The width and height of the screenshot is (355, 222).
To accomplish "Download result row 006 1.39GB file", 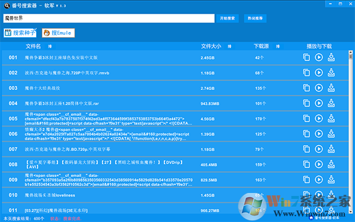I will [331, 134].
